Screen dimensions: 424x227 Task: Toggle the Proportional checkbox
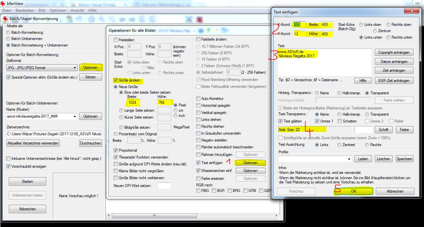coord(116,150)
